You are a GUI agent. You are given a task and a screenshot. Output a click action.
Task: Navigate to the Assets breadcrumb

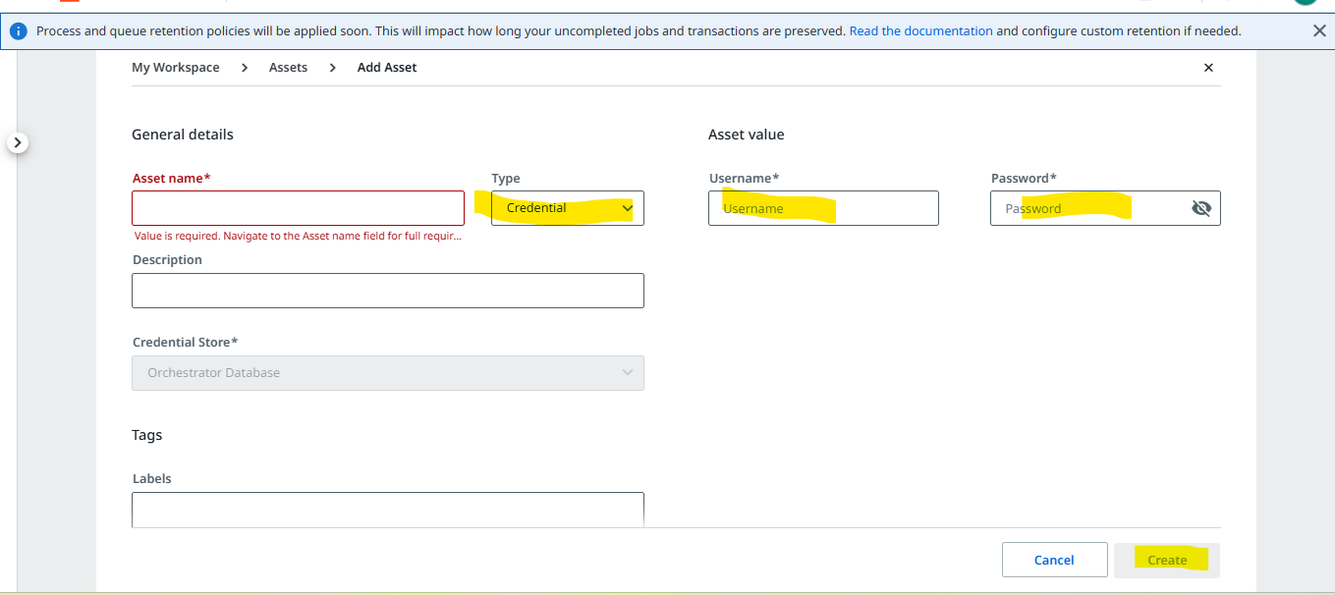pyautogui.click(x=288, y=68)
